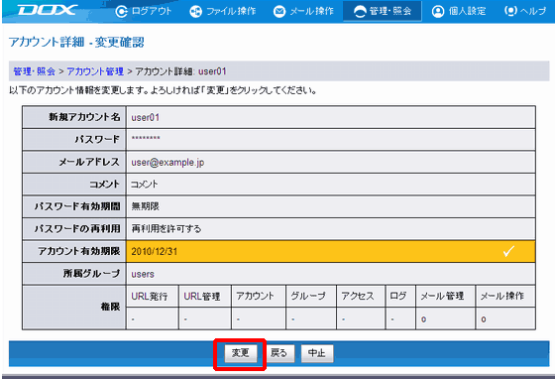Click the コメント value cell
555x379 pixels.
331,185
